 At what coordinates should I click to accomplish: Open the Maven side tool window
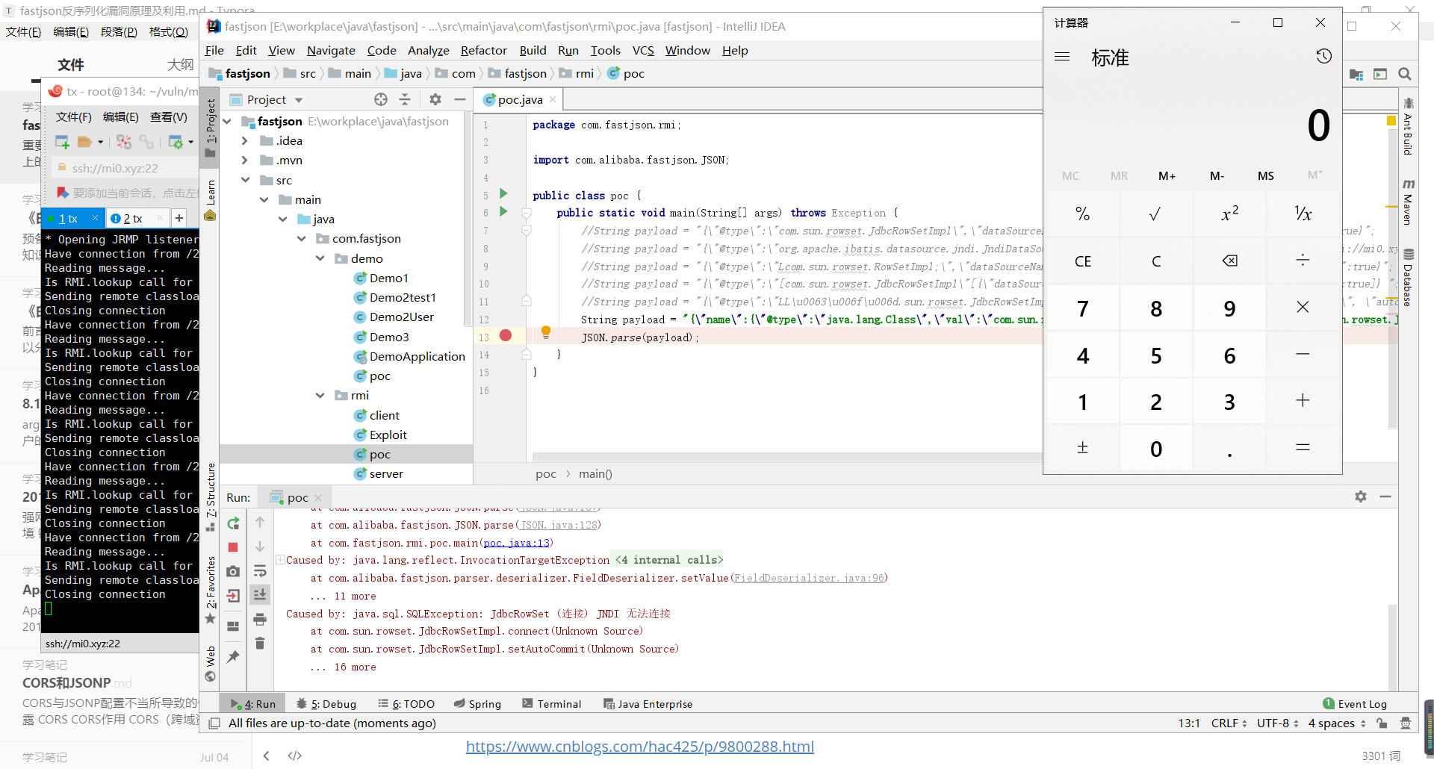1408,202
